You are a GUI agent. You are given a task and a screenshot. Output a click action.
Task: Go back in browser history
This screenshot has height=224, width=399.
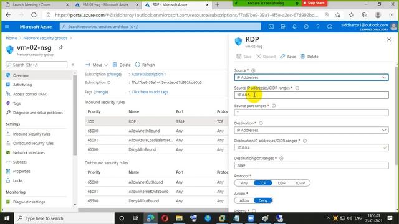point(8,15)
